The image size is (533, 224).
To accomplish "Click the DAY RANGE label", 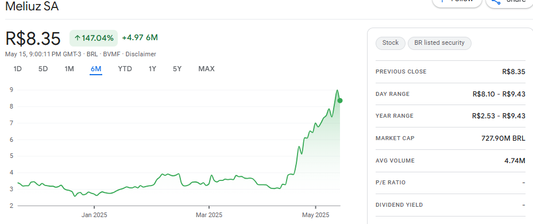I will coord(393,94).
